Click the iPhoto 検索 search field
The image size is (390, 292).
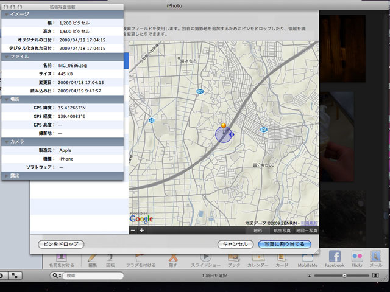[x=93, y=276]
